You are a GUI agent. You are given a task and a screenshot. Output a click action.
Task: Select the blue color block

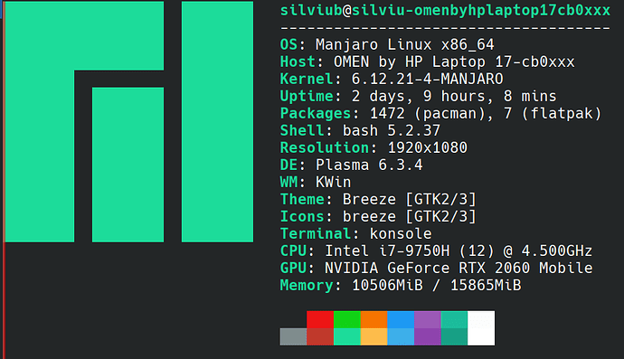point(401,319)
